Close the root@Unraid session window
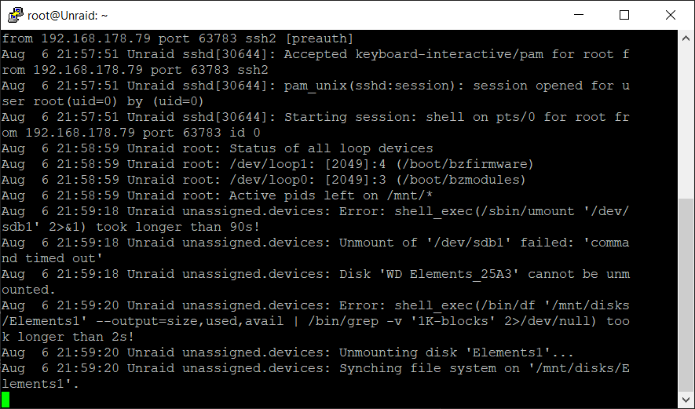The width and height of the screenshot is (695, 409). (x=670, y=15)
